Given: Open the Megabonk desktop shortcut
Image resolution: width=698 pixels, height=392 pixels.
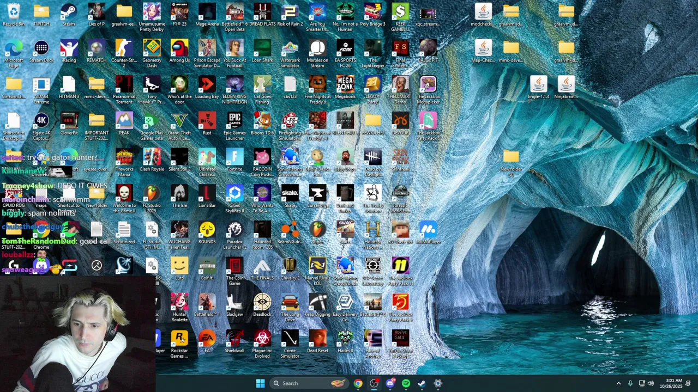Looking at the screenshot, I should pyautogui.click(x=345, y=88).
